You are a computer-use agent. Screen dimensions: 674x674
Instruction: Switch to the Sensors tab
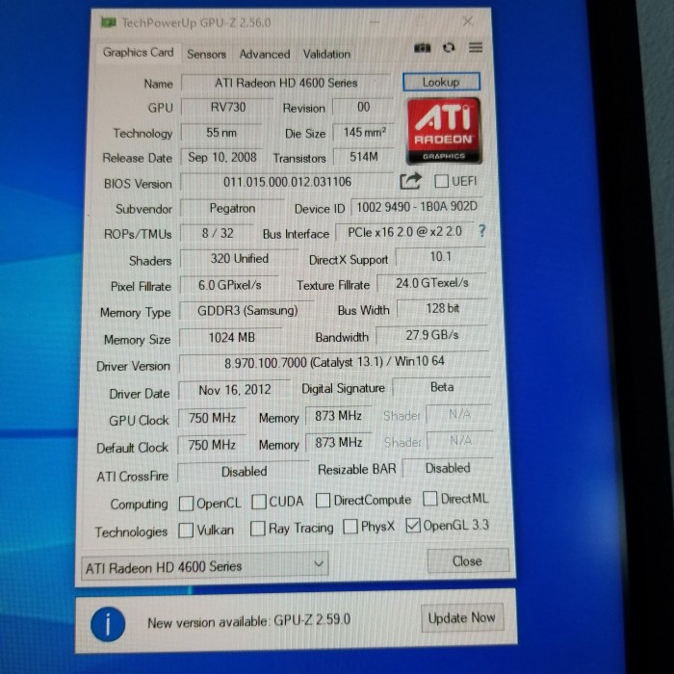(206, 54)
